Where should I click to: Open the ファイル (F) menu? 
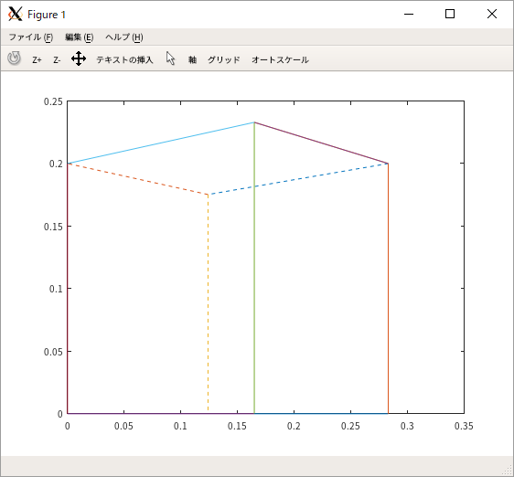(31, 37)
